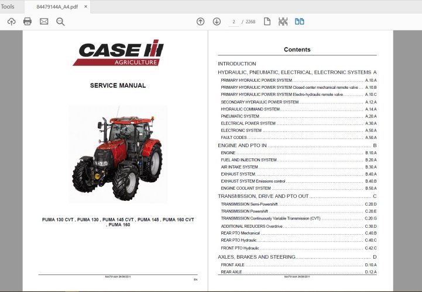The width and height of the screenshot is (422, 292).
Task: Toggle two-page view icon
Action: pyautogui.click(x=300, y=22)
